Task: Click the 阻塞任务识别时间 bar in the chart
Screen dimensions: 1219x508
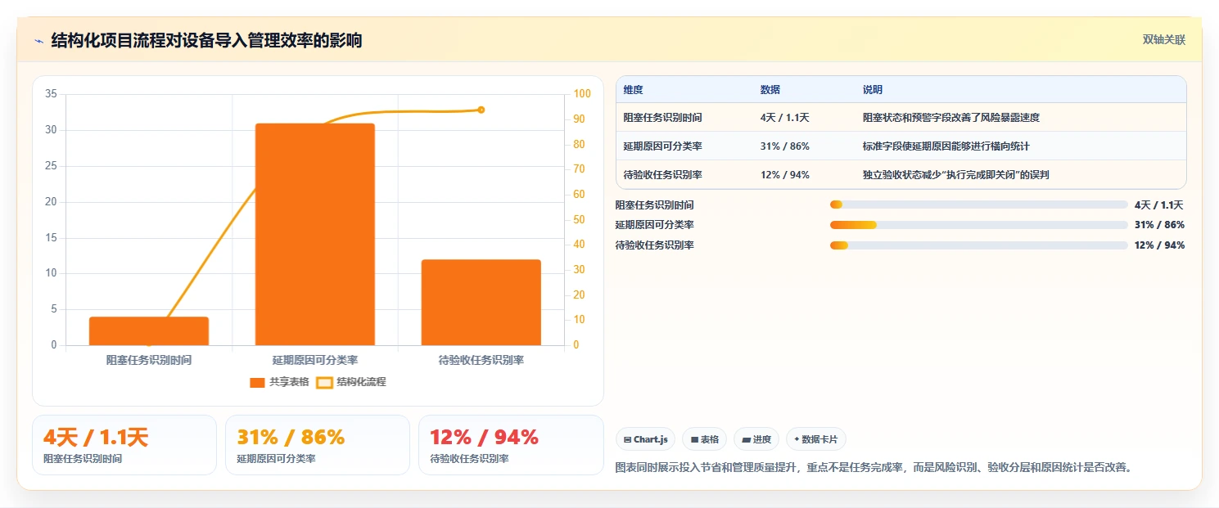Action: [x=149, y=331]
